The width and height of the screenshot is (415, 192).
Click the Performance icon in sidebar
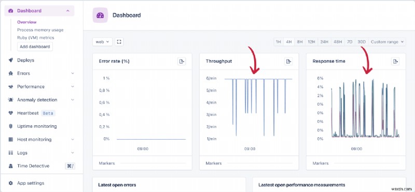click(10, 86)
